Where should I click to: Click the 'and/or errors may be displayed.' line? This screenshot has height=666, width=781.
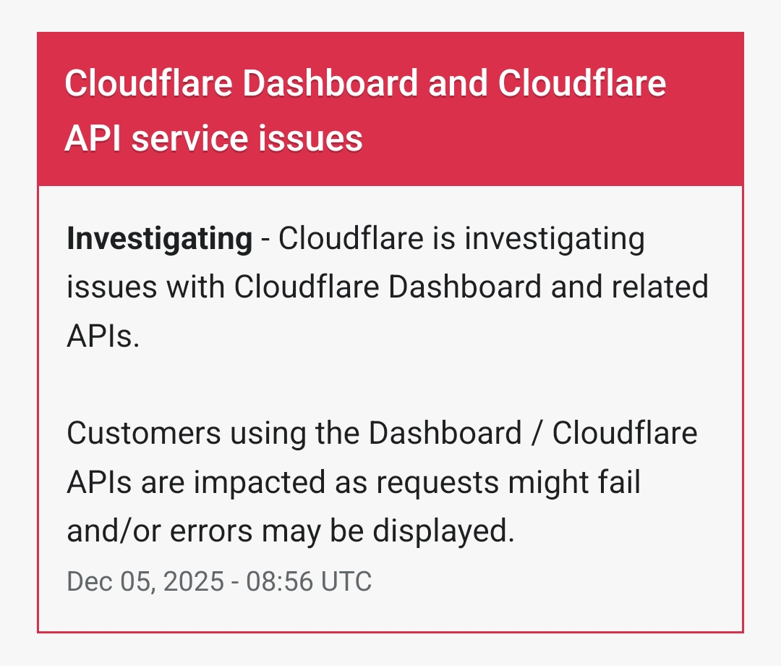click(290, 532)
